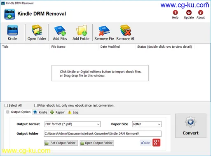Screen dimensions: 211x156
Task: Enable Filter ebook list checkbox
Action: tap(36, 105)
